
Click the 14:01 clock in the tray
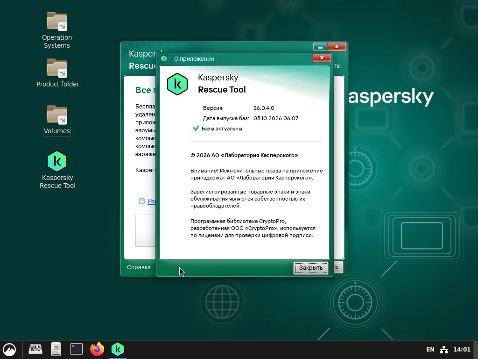(x=462, y=350)
